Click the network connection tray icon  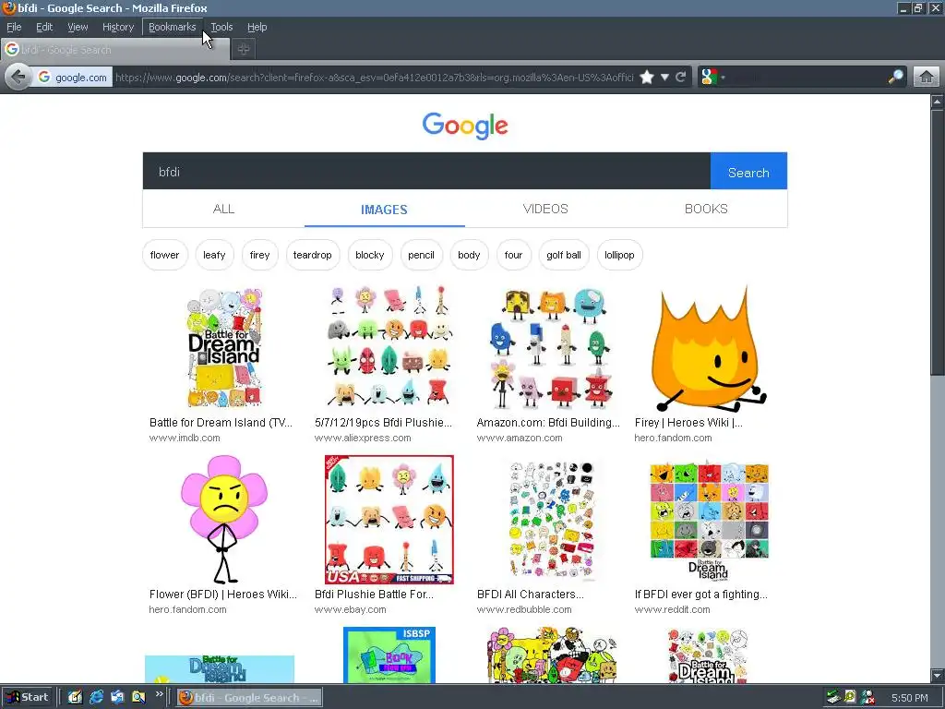click(x=833, y=698)
